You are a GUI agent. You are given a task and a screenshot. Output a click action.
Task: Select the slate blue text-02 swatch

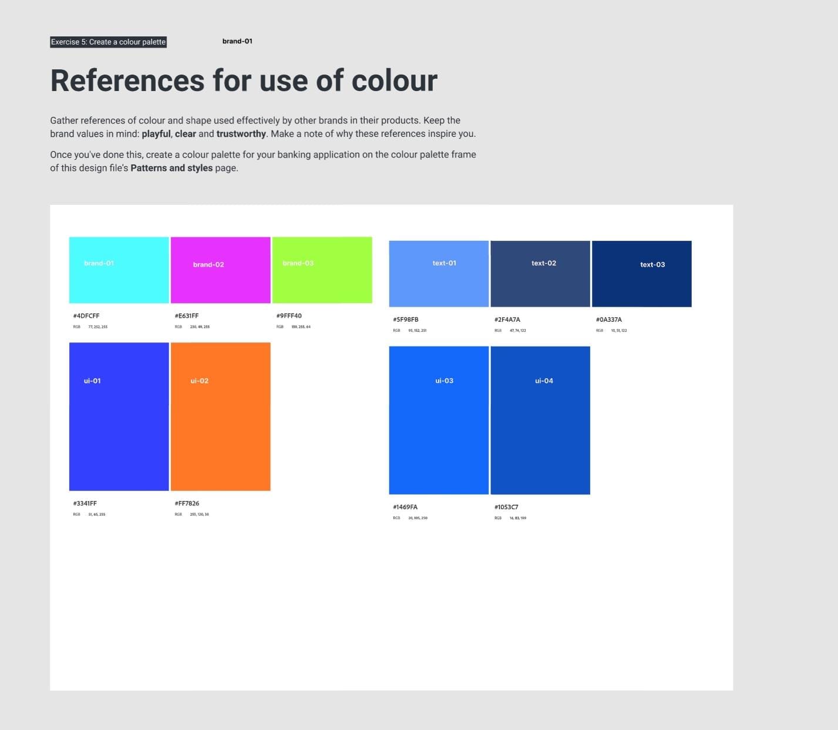540,274
